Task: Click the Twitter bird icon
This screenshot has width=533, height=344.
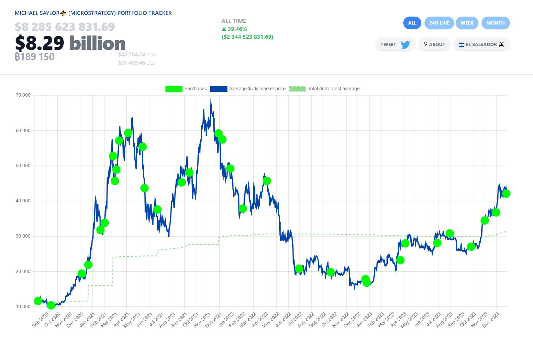Action: pyautogui.click(x=405, y=44)
